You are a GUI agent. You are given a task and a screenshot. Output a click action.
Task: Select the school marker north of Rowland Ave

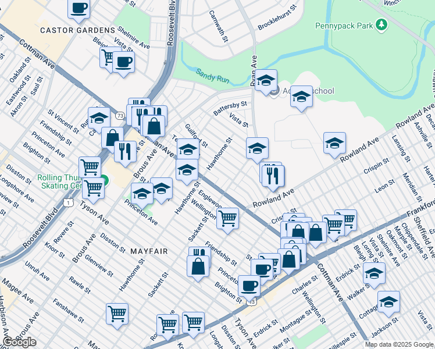[x=334, y=145]
